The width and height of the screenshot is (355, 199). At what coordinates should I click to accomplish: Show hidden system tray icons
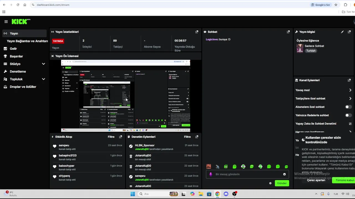pos(316,194)
